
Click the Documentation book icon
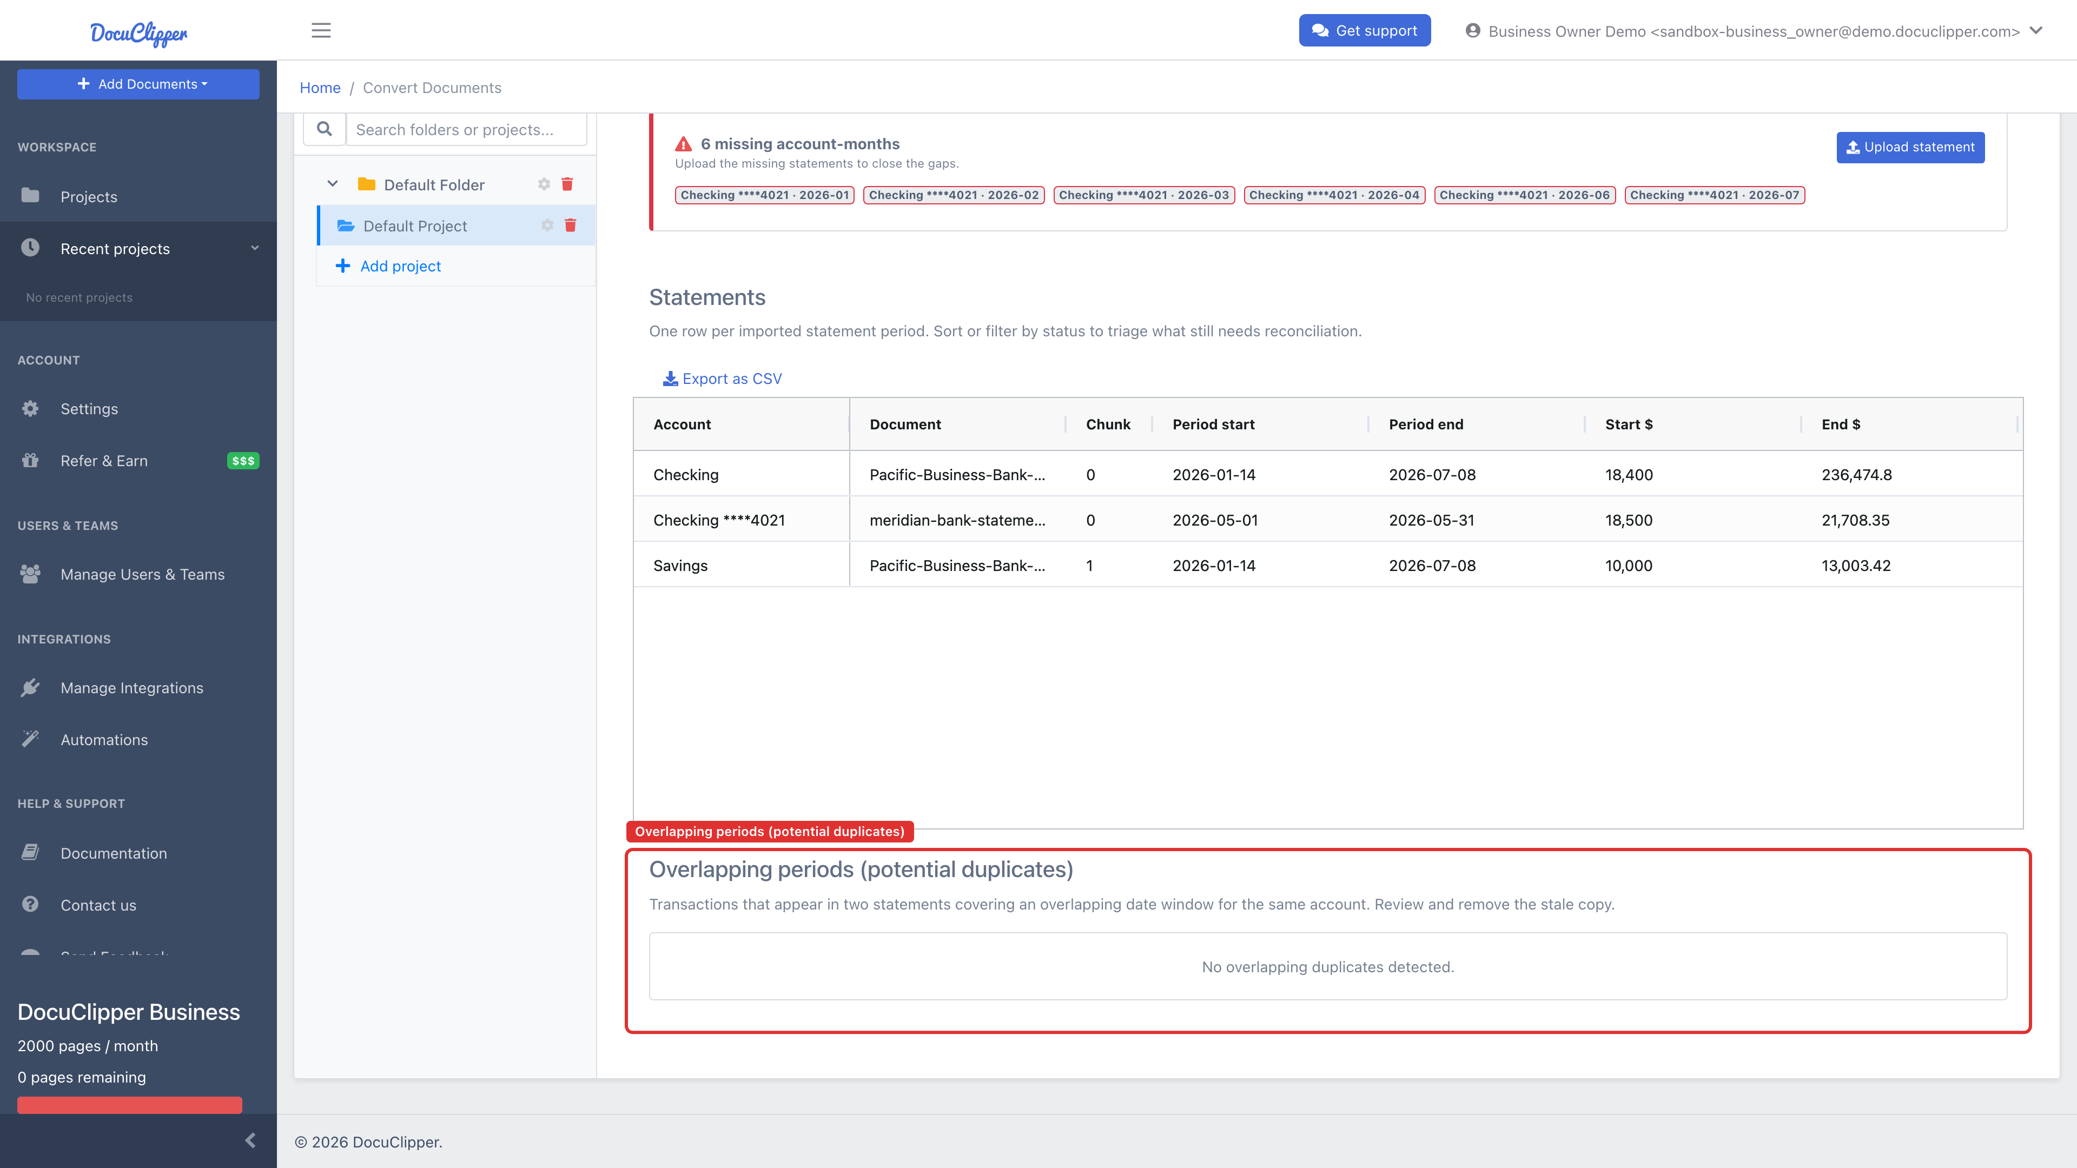point(30,852)
